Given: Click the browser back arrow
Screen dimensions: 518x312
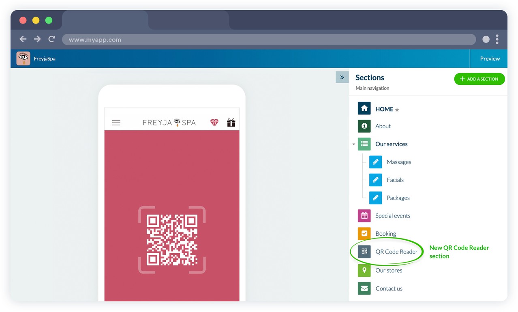Looking at the screenshot, I should (x=23, y=39).
